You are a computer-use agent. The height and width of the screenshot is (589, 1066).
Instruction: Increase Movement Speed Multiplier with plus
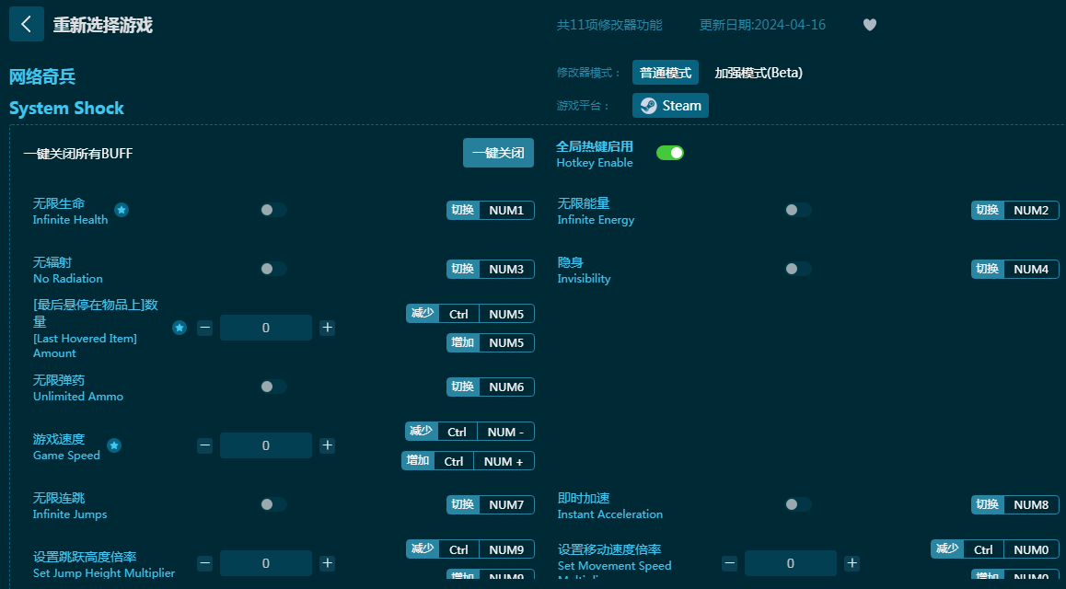[852, 563]
